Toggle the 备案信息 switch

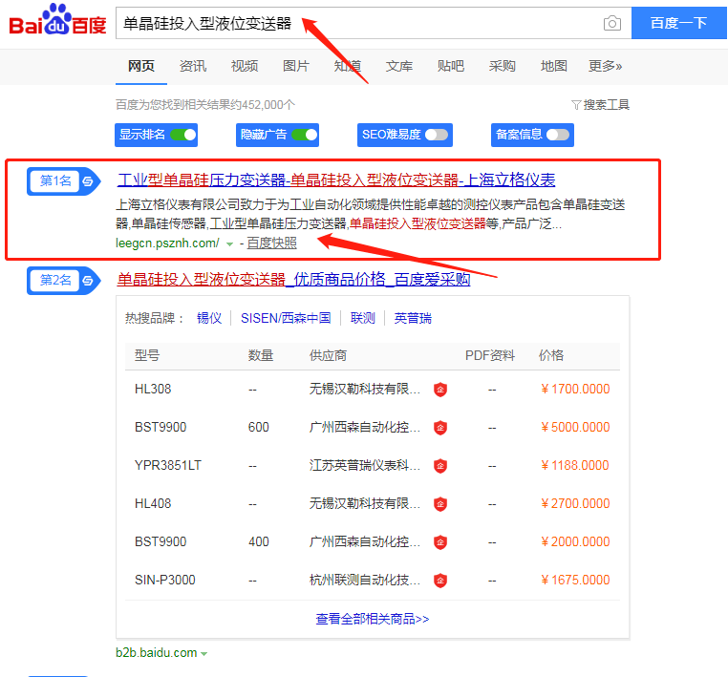tap(558, 135)
